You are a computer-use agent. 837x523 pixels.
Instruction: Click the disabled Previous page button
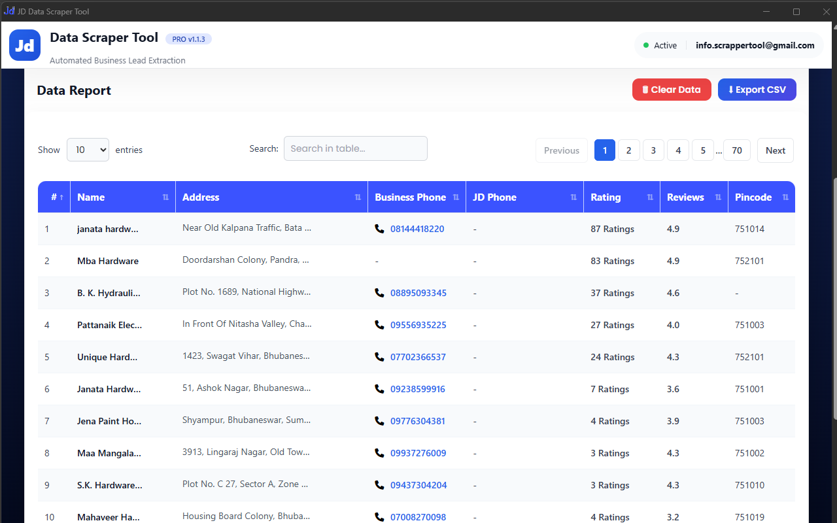coord(562,150)
